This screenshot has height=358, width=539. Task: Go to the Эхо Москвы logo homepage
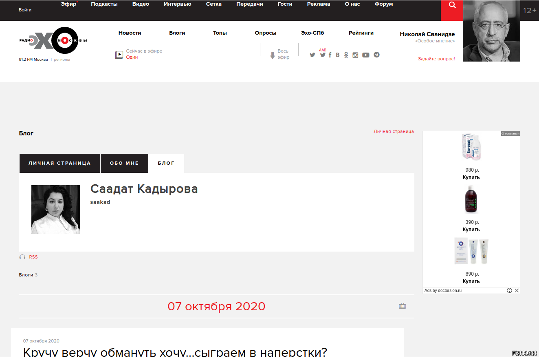[53, 40]
